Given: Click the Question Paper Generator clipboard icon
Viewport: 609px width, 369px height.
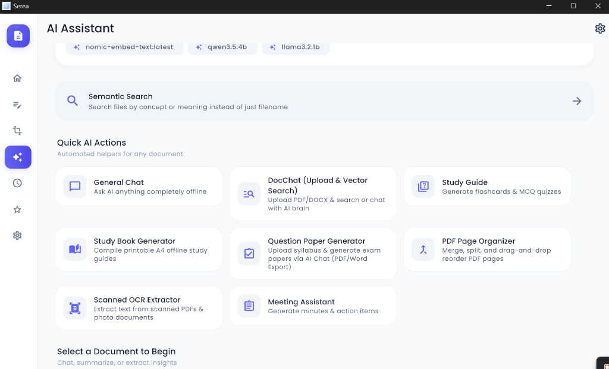Looking at the screenshot, I should point(249,253).
